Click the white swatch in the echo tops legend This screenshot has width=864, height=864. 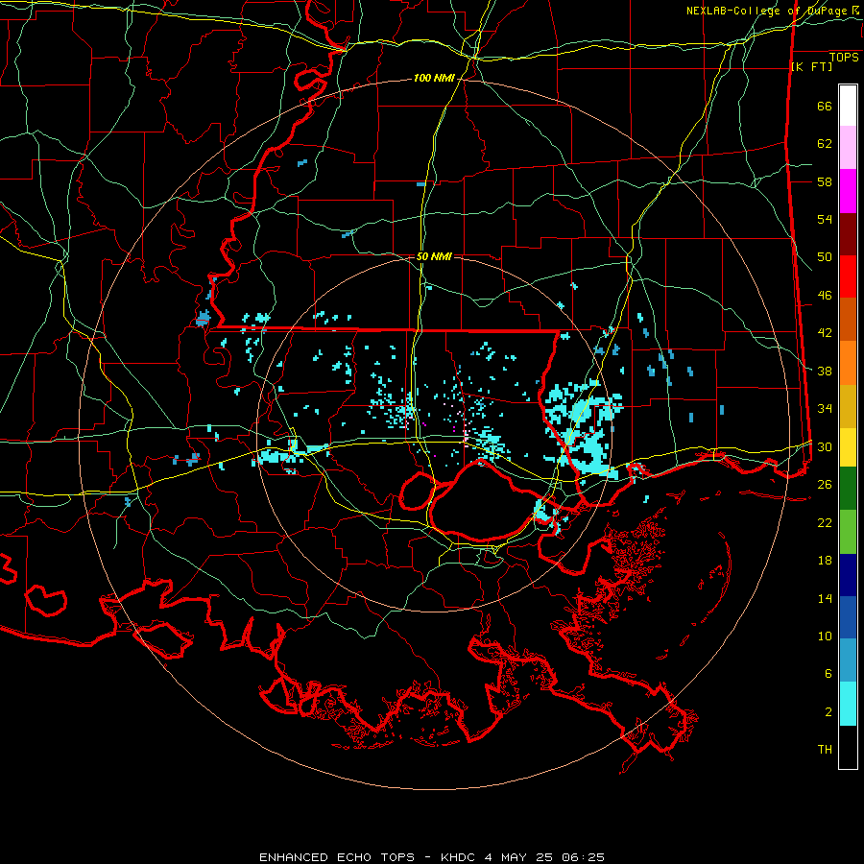point(848,106)
